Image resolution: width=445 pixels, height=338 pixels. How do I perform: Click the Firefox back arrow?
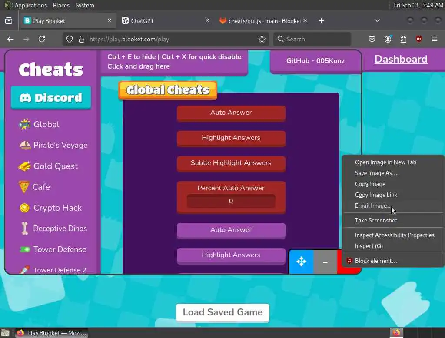coord(10,39)
